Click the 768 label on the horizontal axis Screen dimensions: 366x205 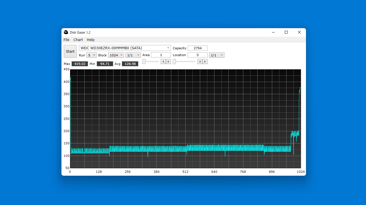[x=243, y=172]
